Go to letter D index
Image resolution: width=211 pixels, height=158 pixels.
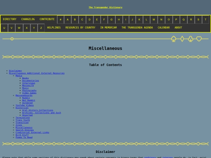(x=89, y=20)
